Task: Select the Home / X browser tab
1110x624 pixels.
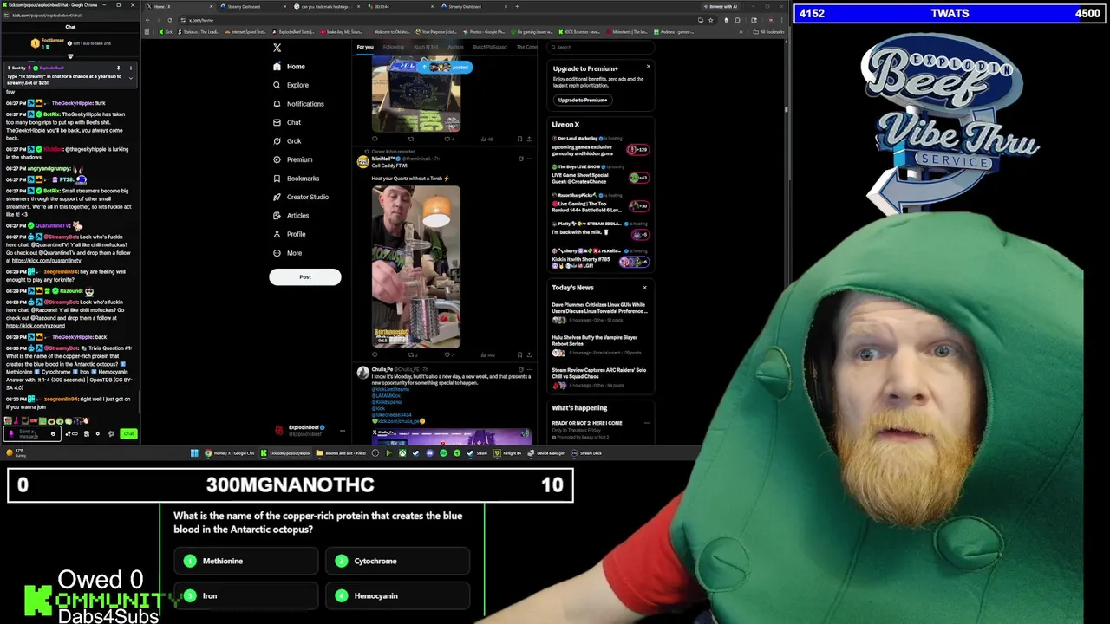Action: tap(178, 6)
